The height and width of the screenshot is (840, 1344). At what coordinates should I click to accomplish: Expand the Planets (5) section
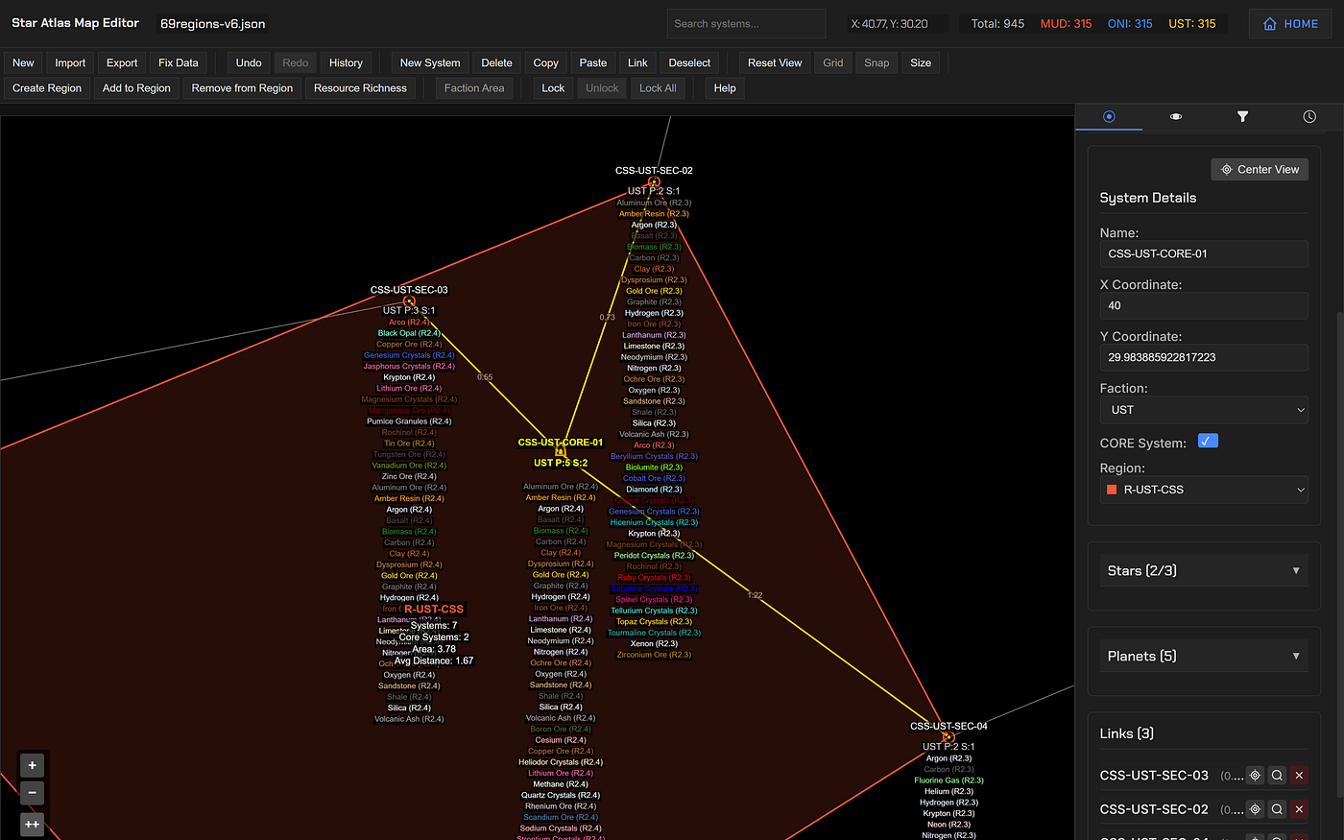(1204, 655)
